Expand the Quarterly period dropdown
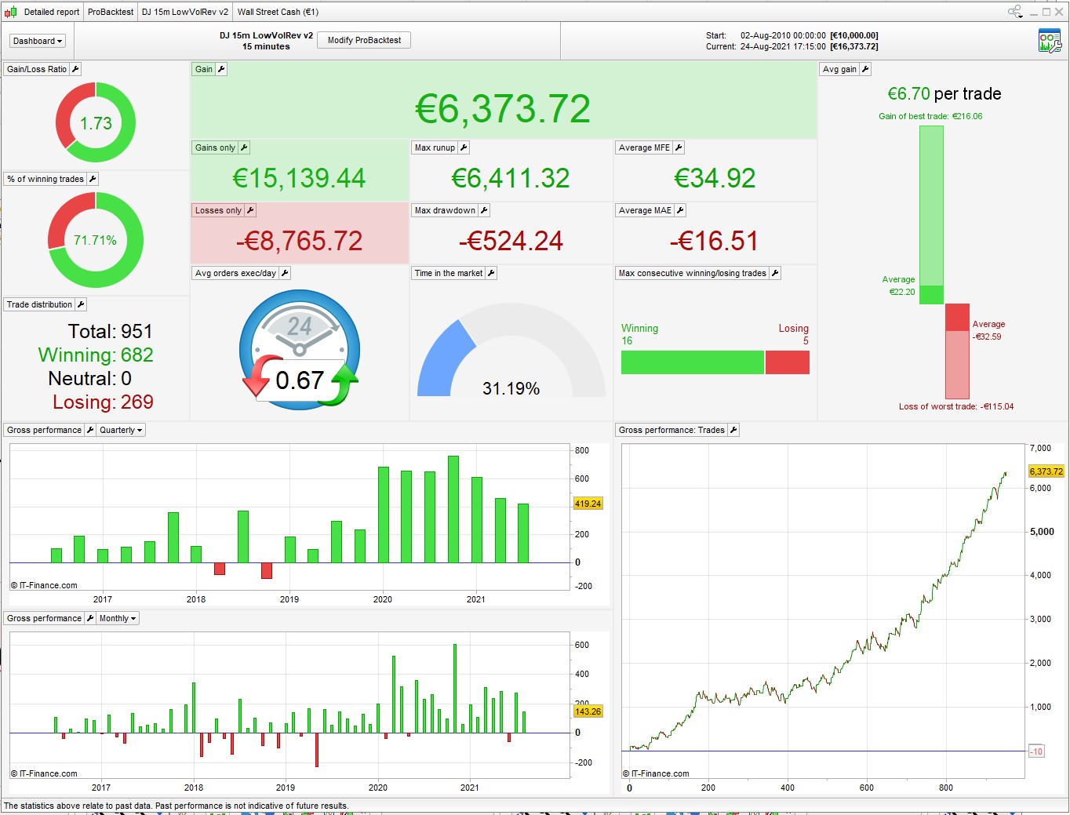The height and width of the screenshot is (815, 1070). [x=121, y=430]
